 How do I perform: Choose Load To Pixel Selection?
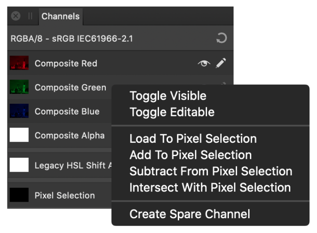point(193,139)
